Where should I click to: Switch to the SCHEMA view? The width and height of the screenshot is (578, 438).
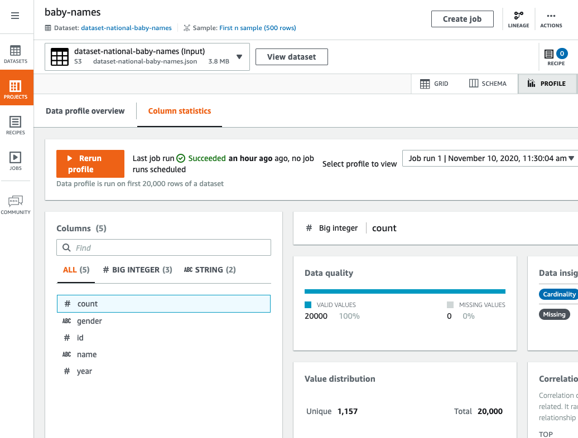488,83
